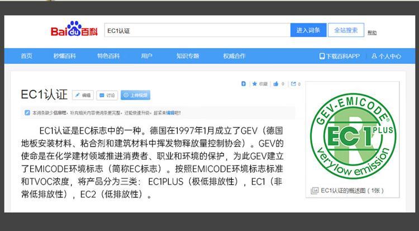Click the search box containing EC1认证

pos(197,30)
